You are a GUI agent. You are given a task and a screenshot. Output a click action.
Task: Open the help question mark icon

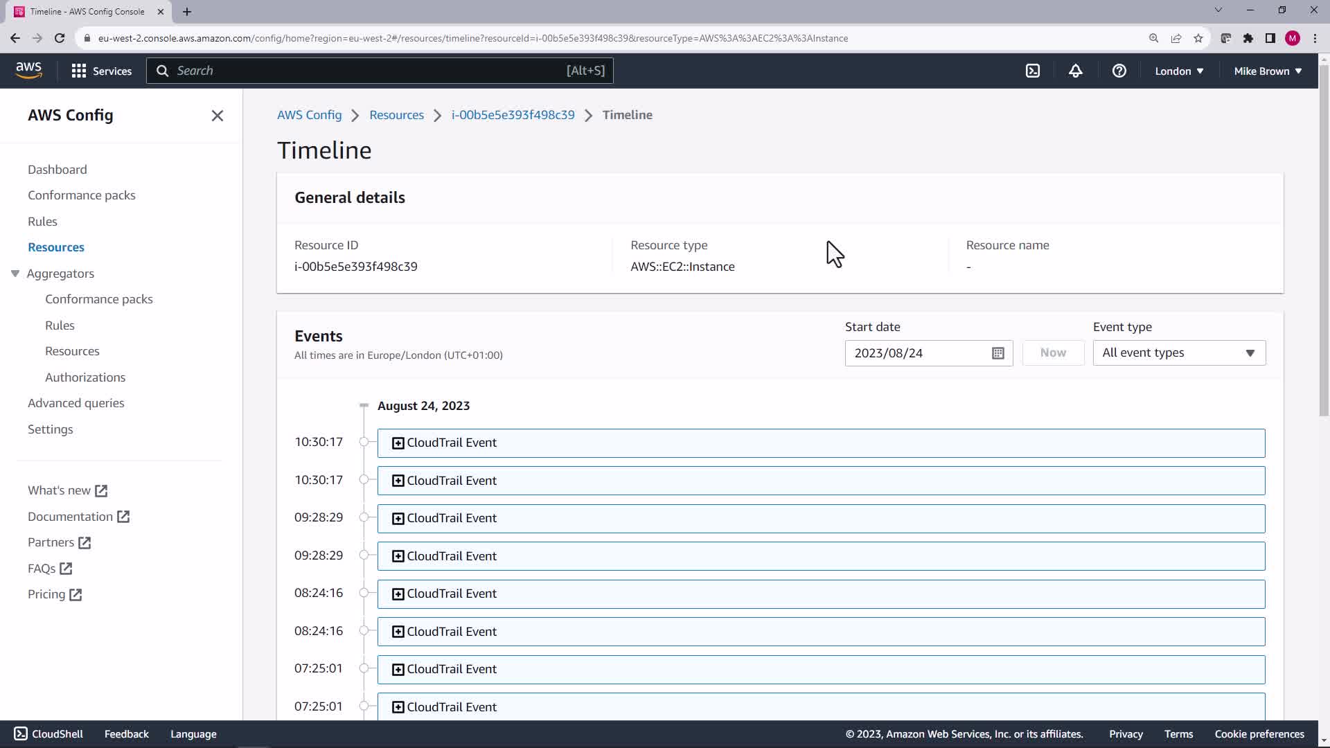pos(1119,71)
